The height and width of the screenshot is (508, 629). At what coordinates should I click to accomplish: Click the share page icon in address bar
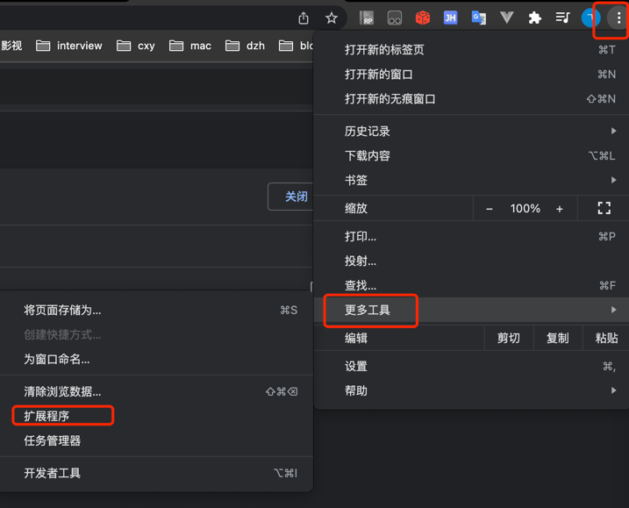tap(304, 18)
